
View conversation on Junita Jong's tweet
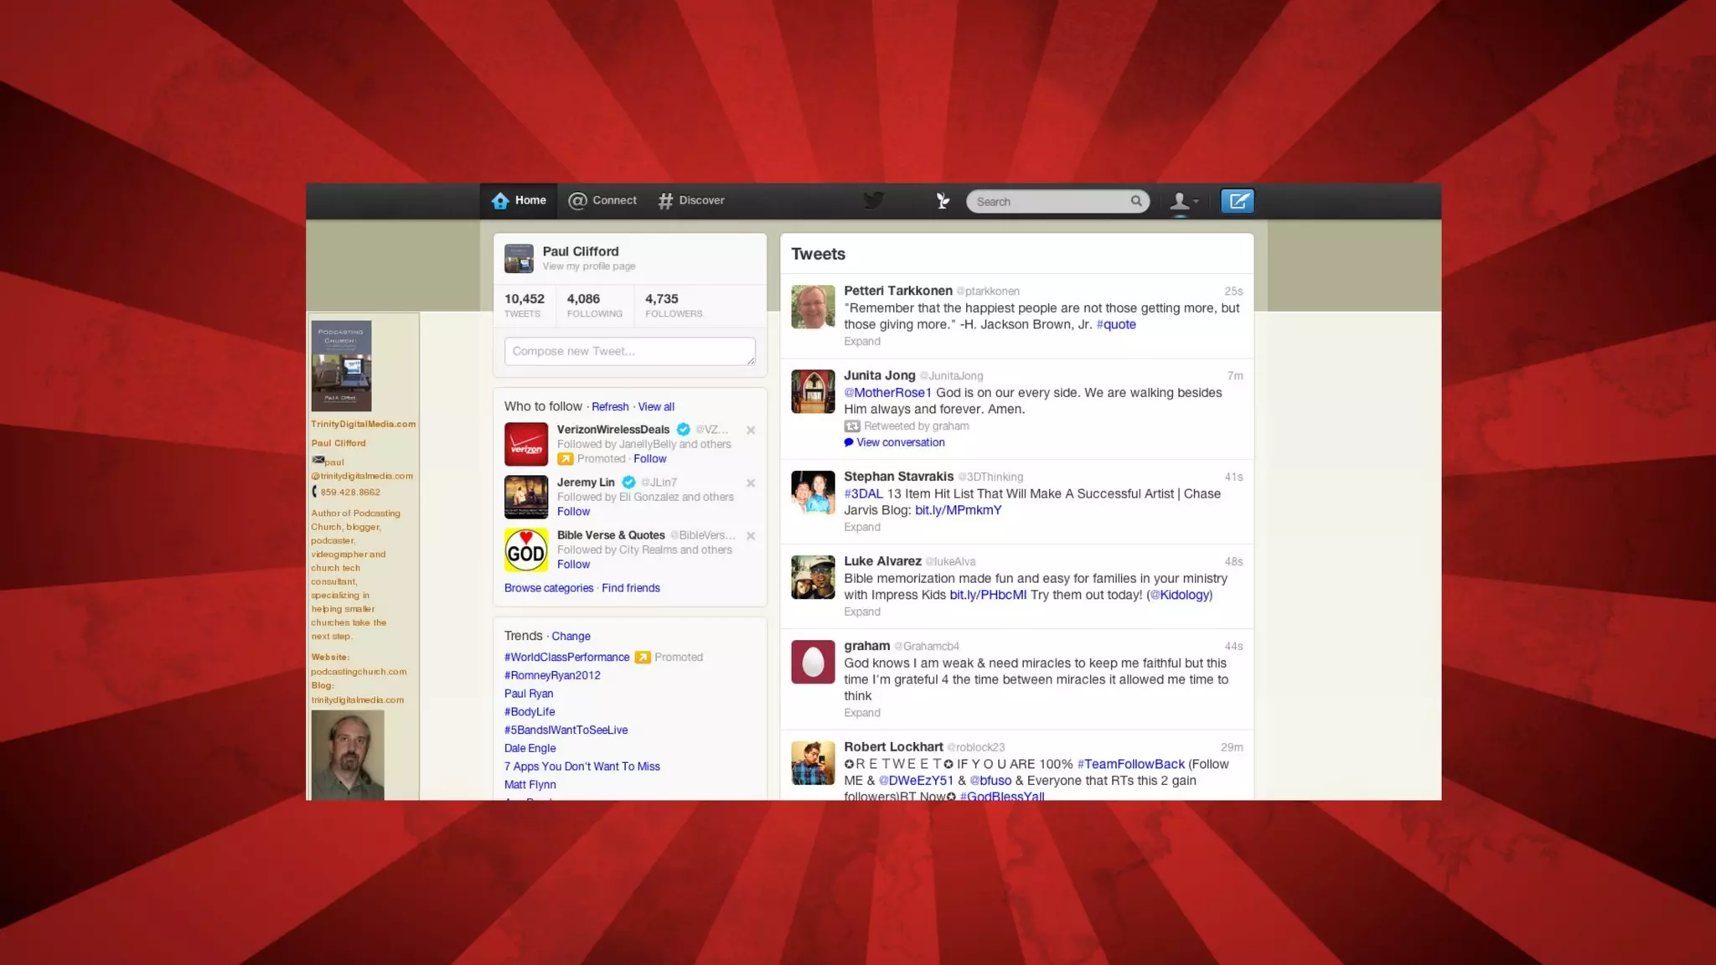(x=894, y=443)
